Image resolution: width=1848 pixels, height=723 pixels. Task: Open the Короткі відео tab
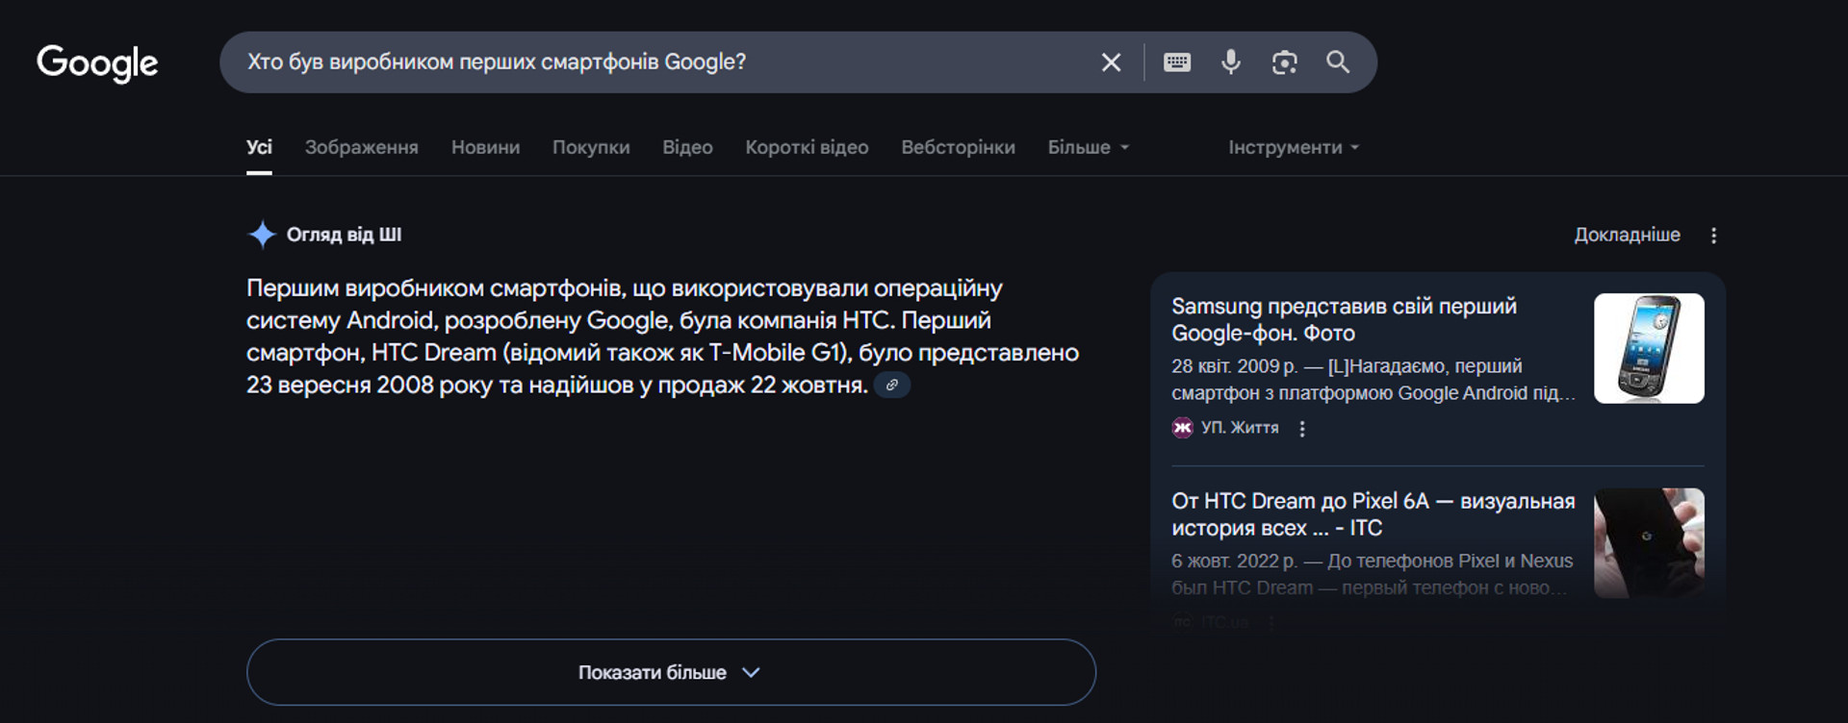coord(807,147)
